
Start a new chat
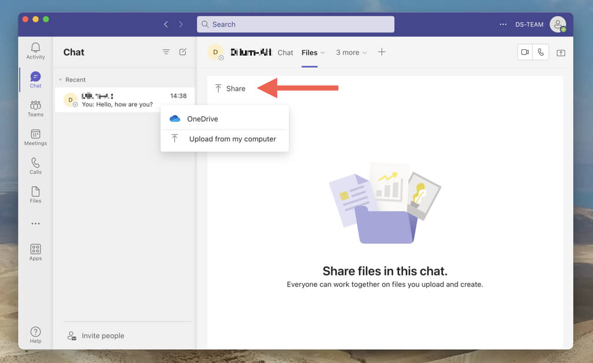point(182,52)
